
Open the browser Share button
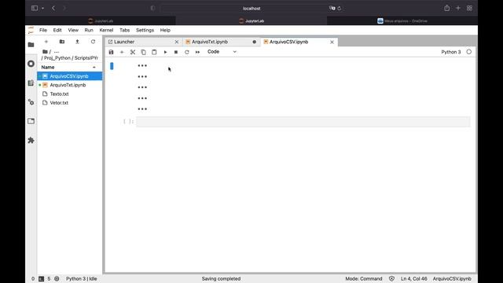447,9
